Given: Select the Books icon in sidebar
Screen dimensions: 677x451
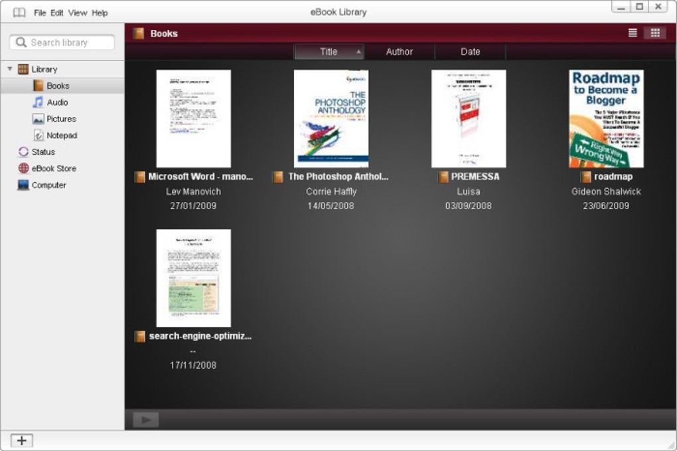Looking at the screenshot, I should click(38, 86).
